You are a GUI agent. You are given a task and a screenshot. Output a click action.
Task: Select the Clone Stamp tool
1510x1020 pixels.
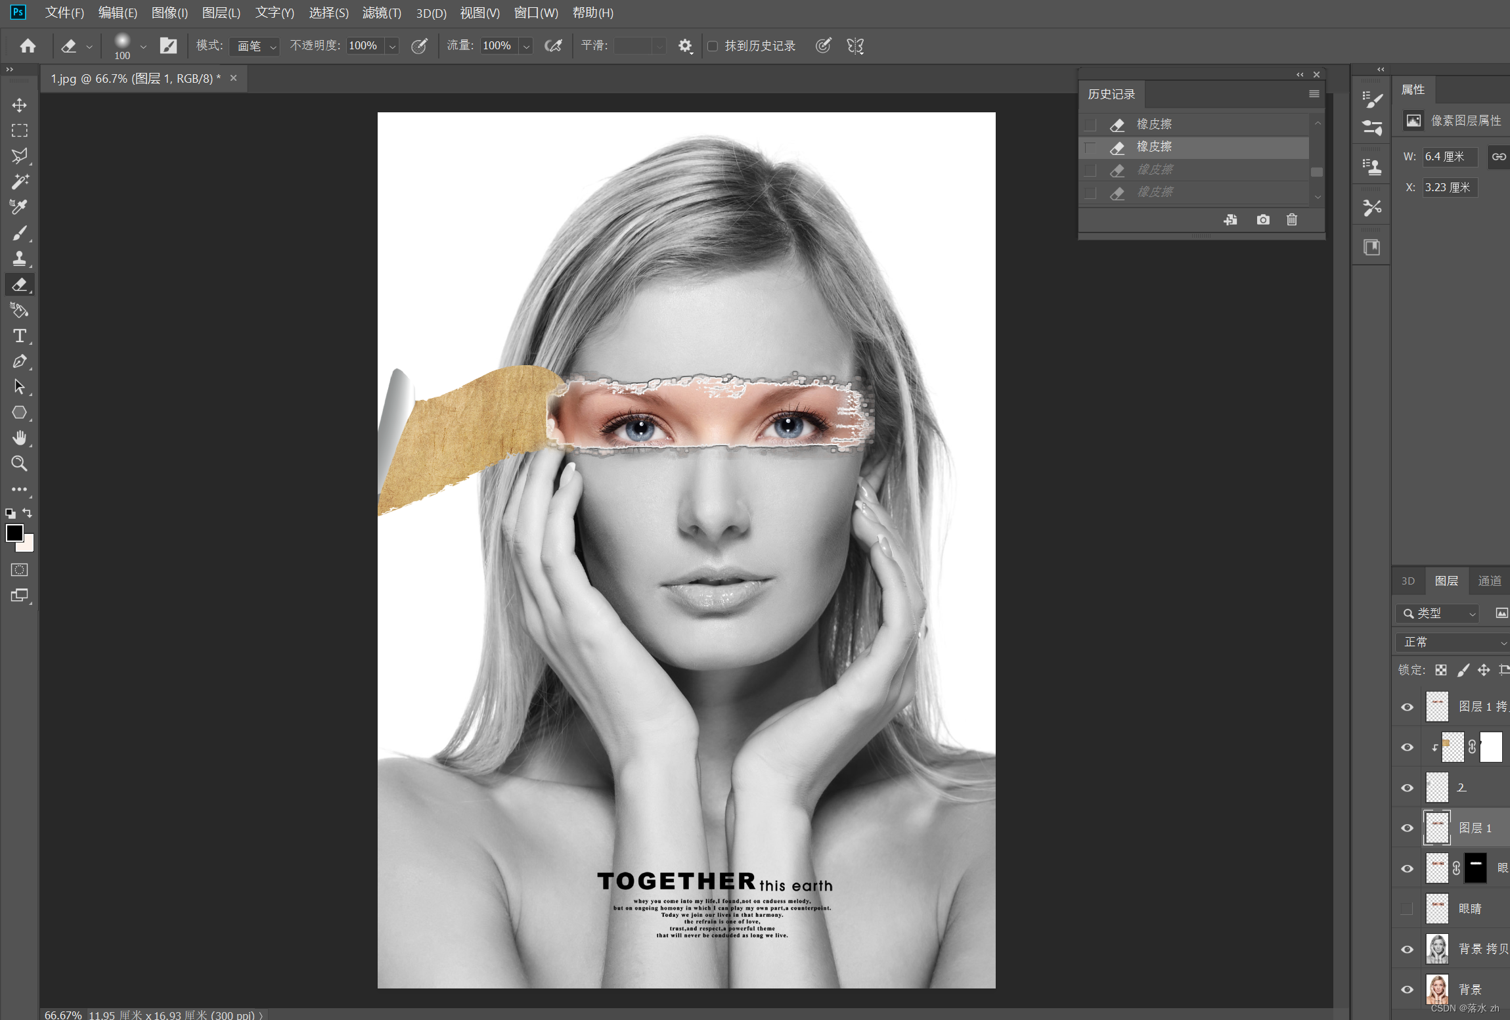coord(19,258)
